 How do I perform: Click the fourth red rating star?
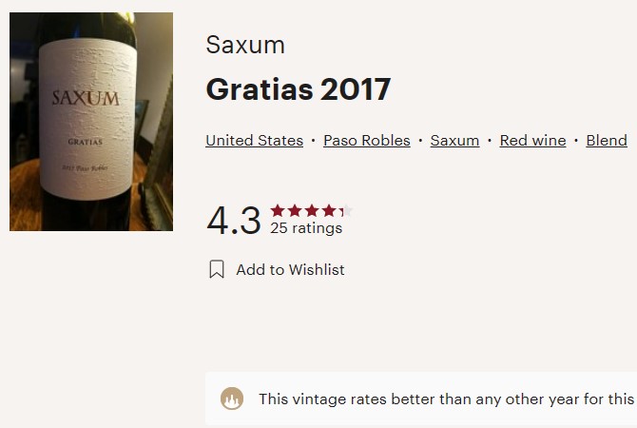[x=329, y=210]
